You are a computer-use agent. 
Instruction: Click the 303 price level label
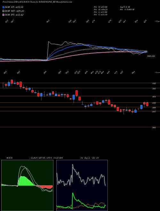pyautogui.click(x=154, y=128)
